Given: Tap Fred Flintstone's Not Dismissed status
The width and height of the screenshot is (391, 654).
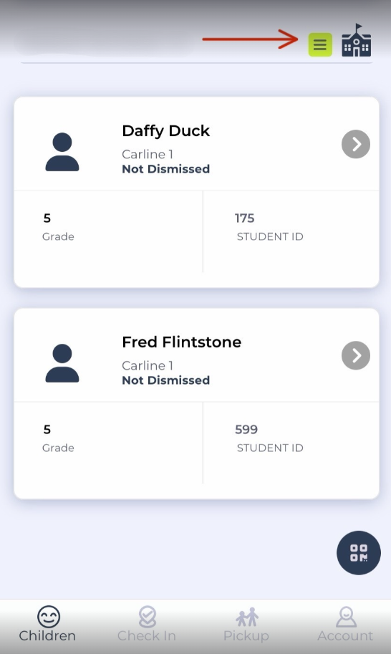Looking at the screenshot, I should pyautogui.click(x=166, y=380).
